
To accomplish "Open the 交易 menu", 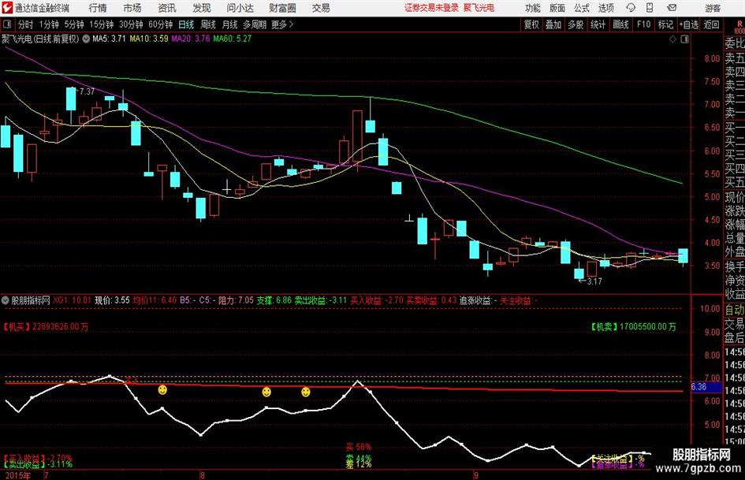I will [x=321, y=8].
